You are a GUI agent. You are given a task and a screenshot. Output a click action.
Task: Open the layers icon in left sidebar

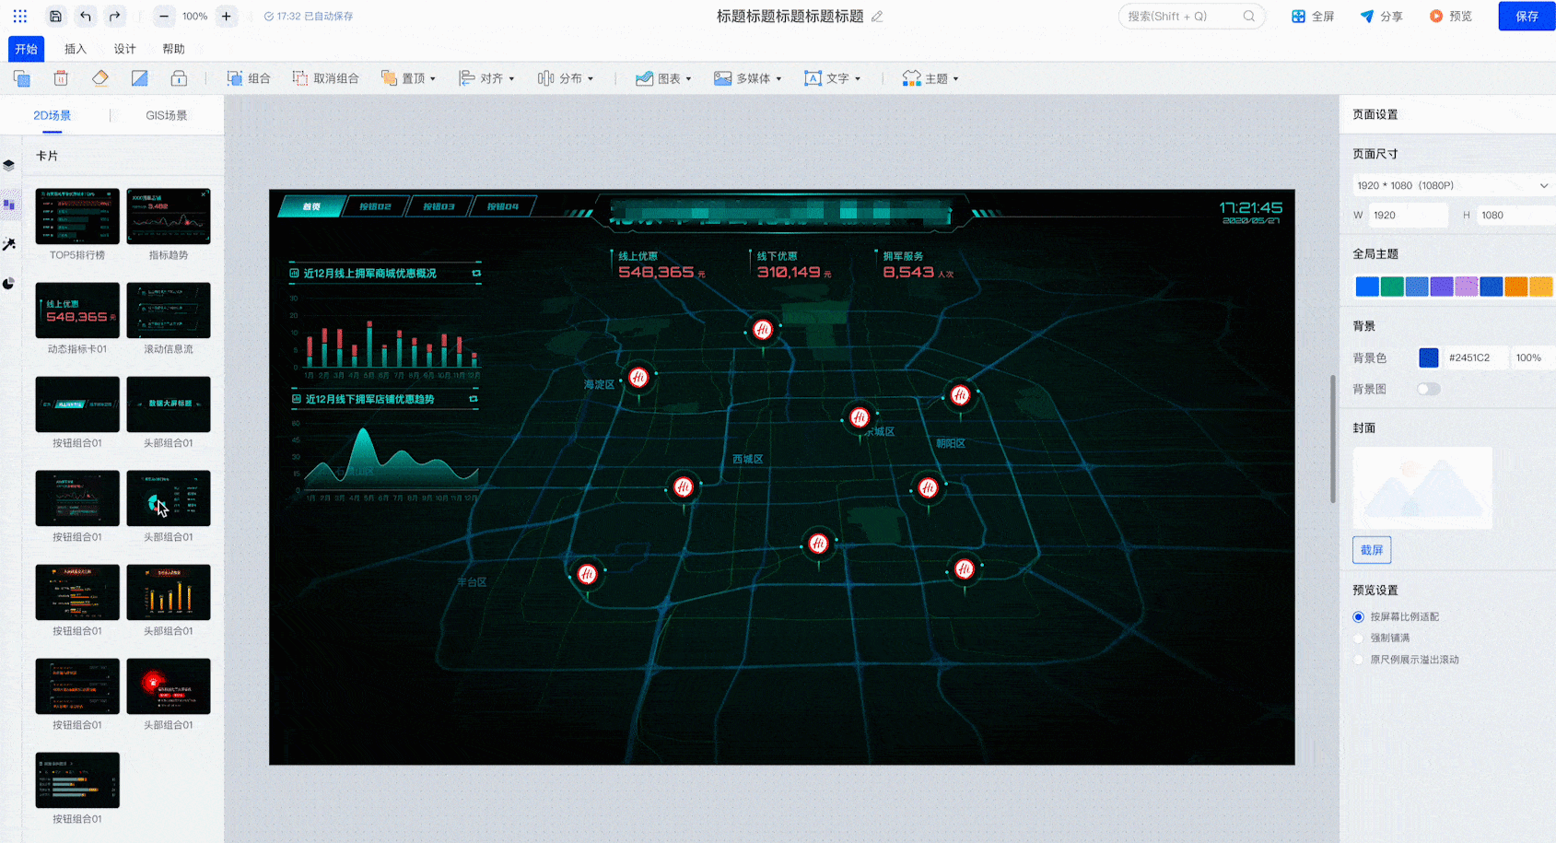click(9, 166)
